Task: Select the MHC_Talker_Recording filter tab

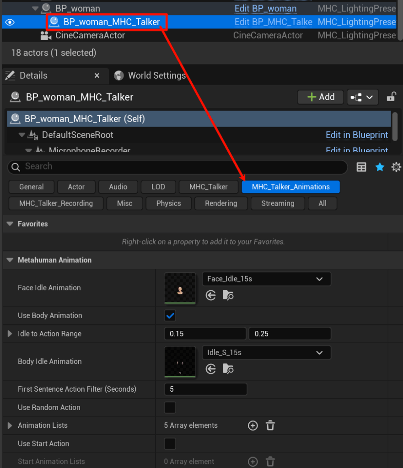Action: click(x=56, y=203)
